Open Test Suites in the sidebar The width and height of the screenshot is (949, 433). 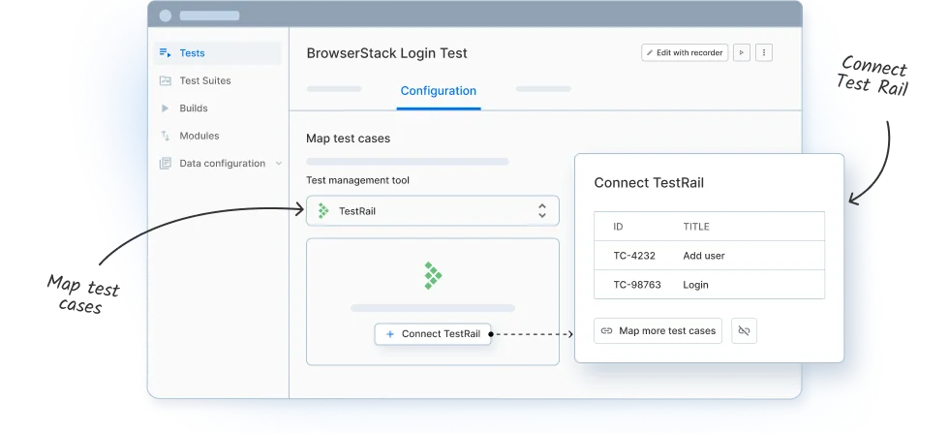coord(205,81)
